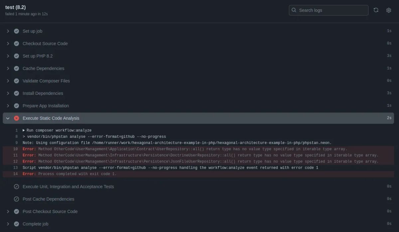Expand the Validate Composer Files step chevron
The height and width of the screenshot is (232, 399).
tap(8, 81)
